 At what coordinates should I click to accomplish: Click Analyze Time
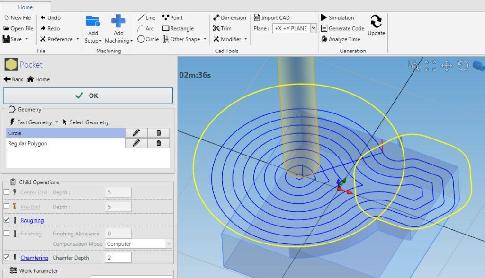pyautogui.click(x=341, y=39)
